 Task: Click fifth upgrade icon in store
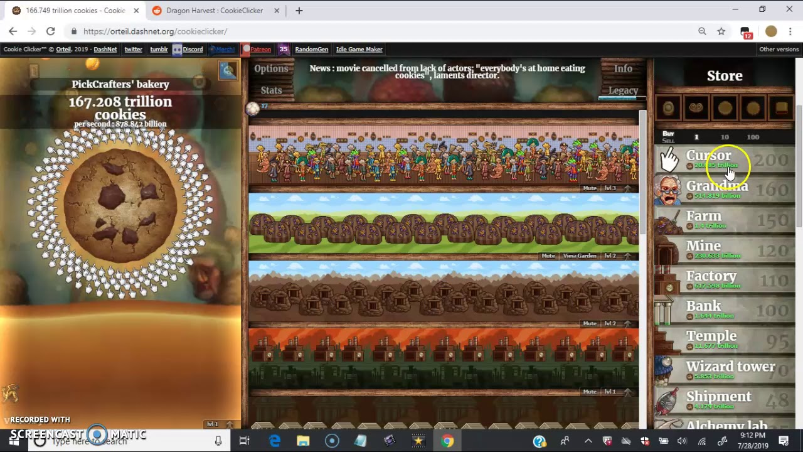tap(781, 108)
